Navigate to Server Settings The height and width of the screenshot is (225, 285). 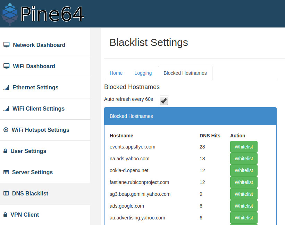click(x=45, y=172)
